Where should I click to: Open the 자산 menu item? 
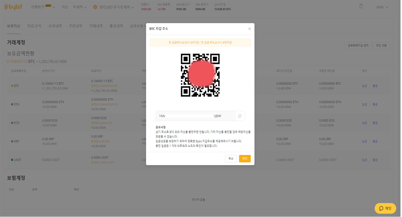(65, 7)
